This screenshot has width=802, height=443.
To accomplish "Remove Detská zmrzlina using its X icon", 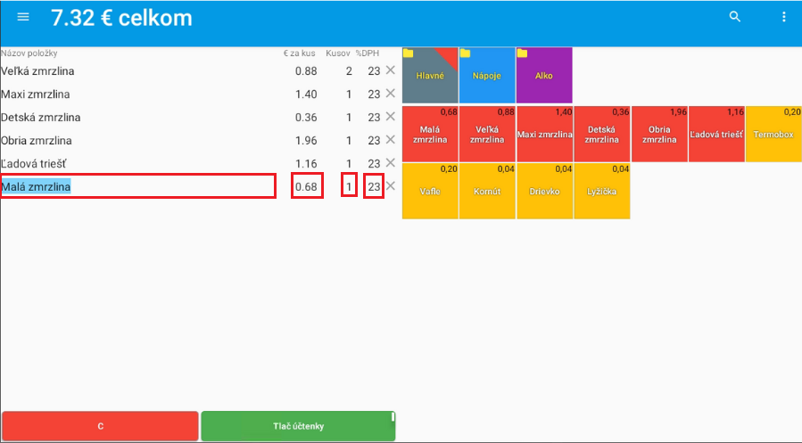I will point(390,117).
